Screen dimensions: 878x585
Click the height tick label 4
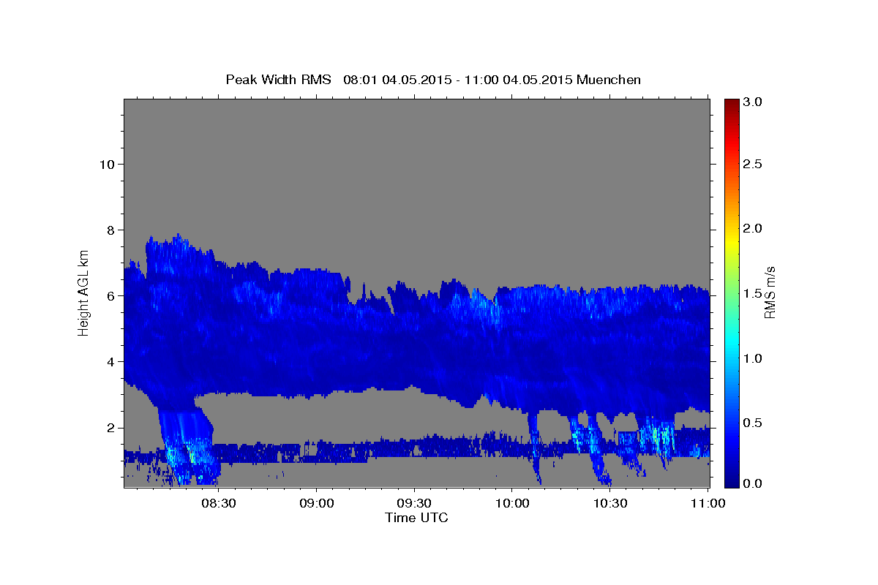(x=110, y=361)
